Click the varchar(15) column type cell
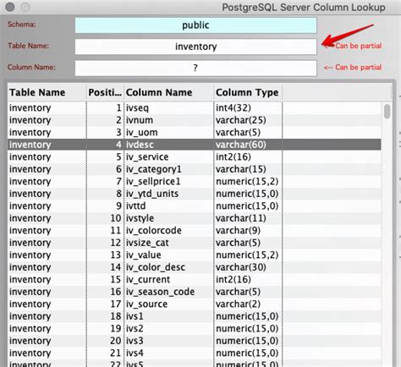Screen dimensions: 401x367 point(248,169)
